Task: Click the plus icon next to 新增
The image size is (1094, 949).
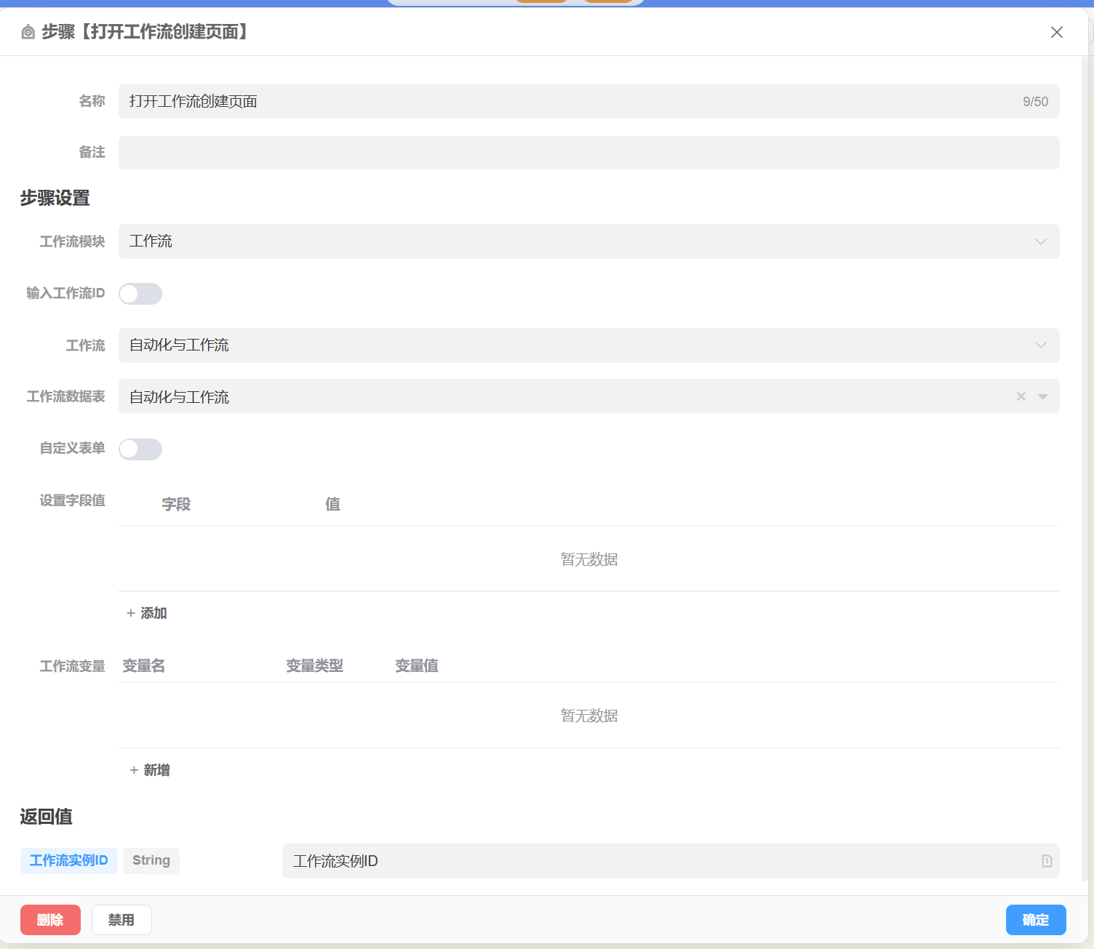Action: [134, 770]
